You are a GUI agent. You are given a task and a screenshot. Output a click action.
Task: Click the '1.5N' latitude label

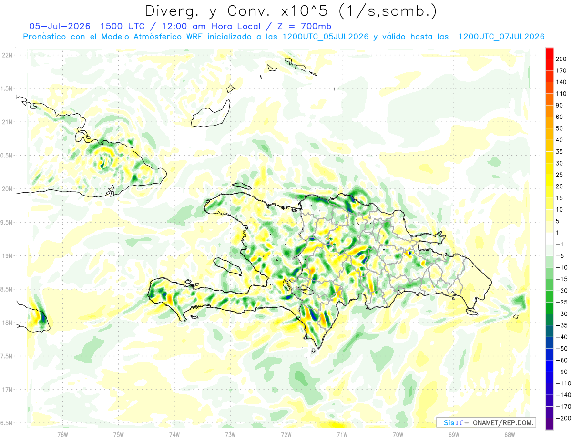7,88
